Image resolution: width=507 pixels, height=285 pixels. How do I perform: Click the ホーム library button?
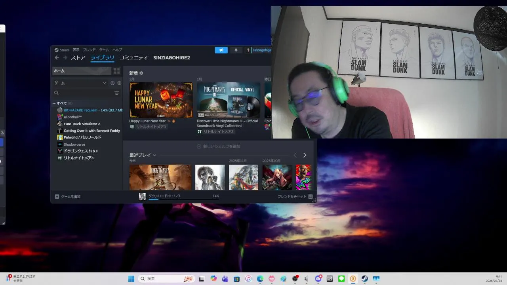pos(82,71)
